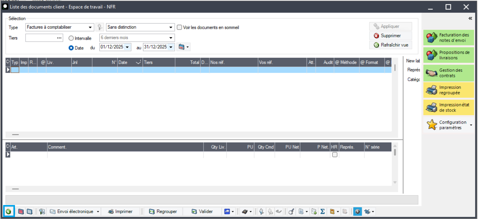
Task: Click the blue arrow transfer icon
Action: pos(227,212)
